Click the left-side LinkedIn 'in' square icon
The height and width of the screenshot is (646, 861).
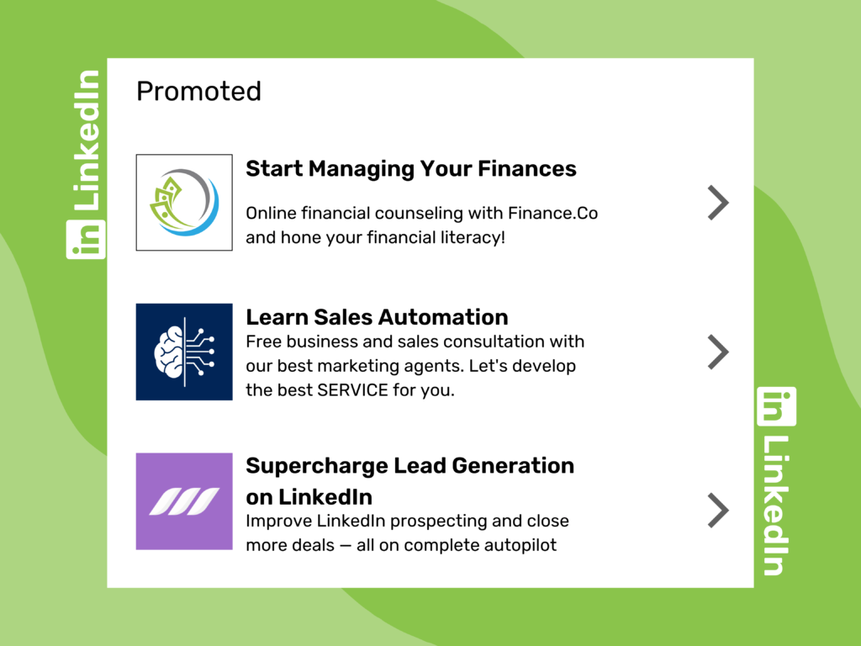(x=86, y=239)
